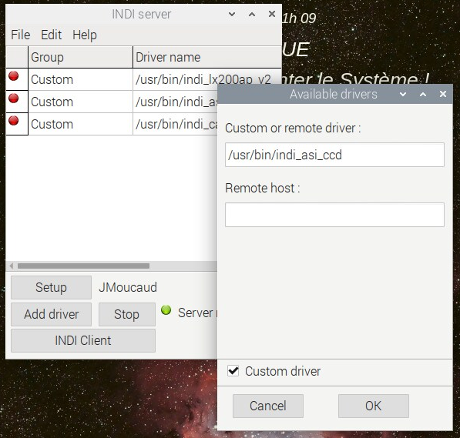Minimize the Available drivers dialog

click(403, 94)
